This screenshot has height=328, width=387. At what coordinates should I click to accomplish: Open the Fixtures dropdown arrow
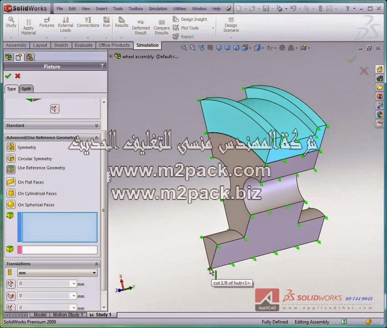click(46, 38)
